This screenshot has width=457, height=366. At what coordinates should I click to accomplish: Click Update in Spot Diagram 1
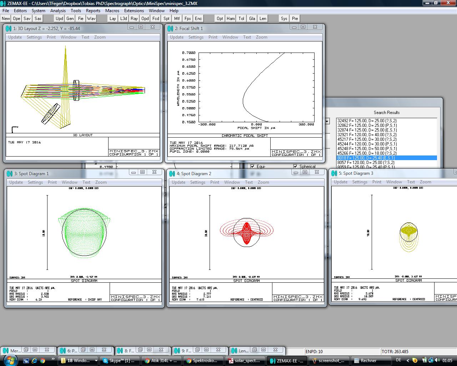pos(16,182)
